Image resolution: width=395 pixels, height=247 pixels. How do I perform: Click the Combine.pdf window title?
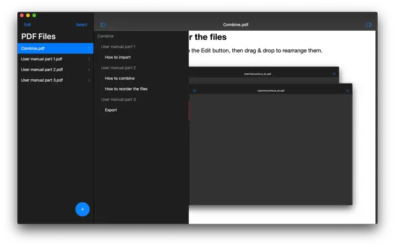[x=235, y=25]
